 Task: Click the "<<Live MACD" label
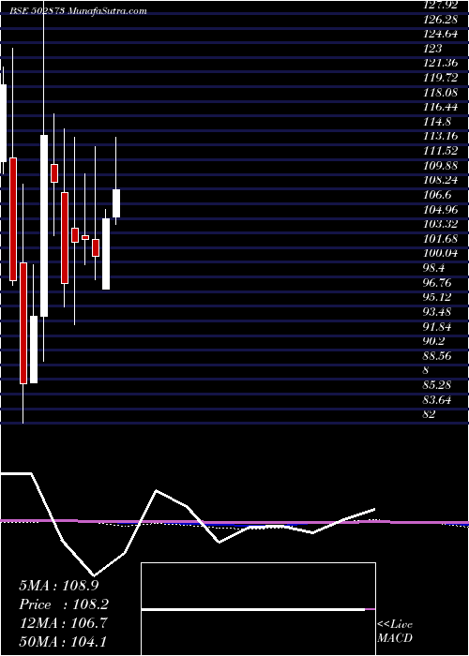(395, 632)
